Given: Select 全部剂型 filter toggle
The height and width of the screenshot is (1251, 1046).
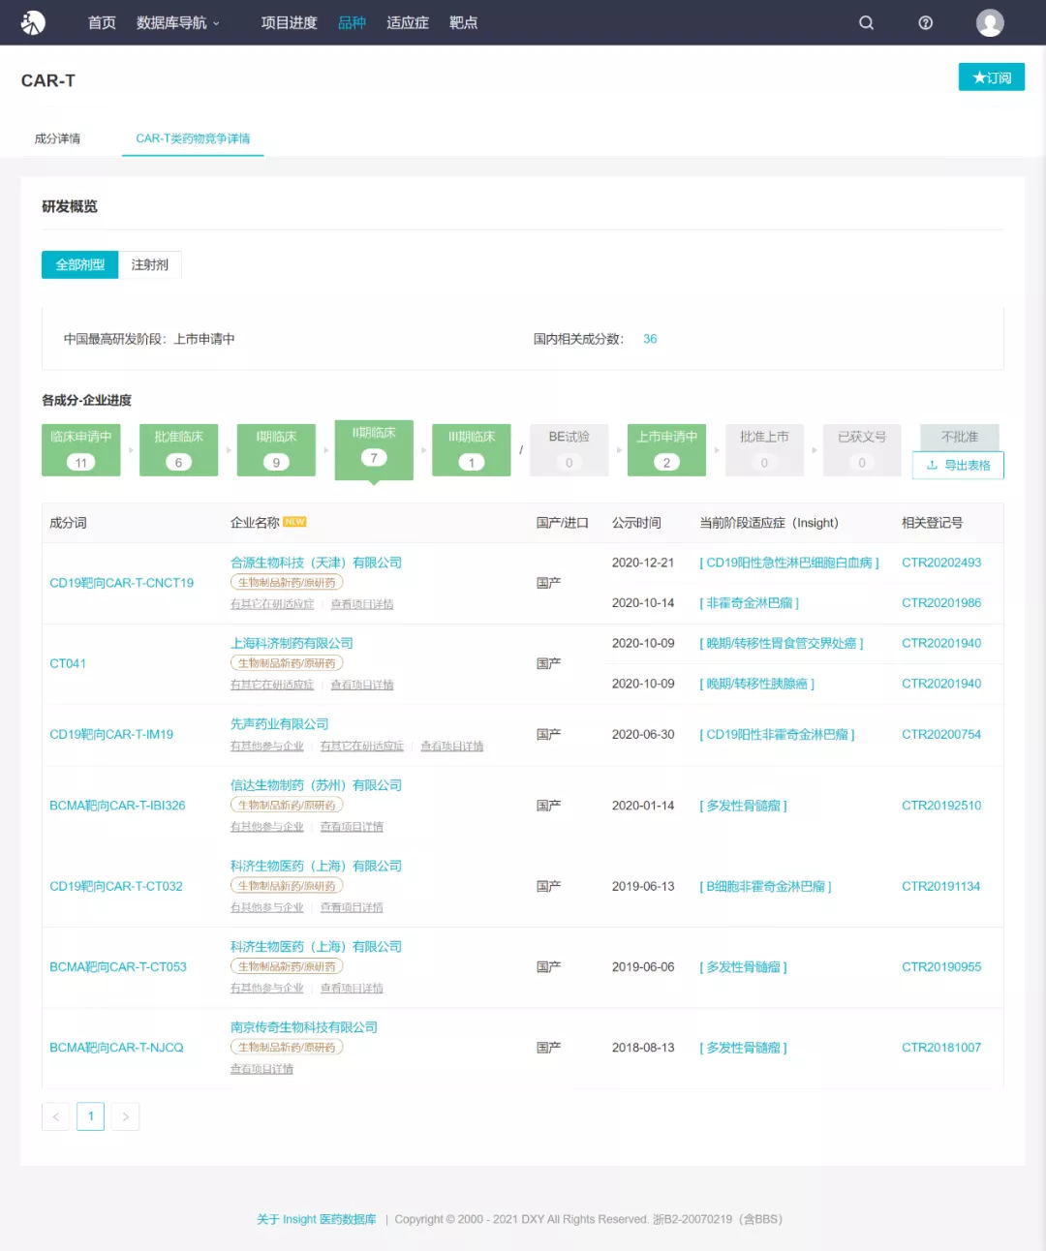Looking at the screenshot, I should [x=79, y=264].
